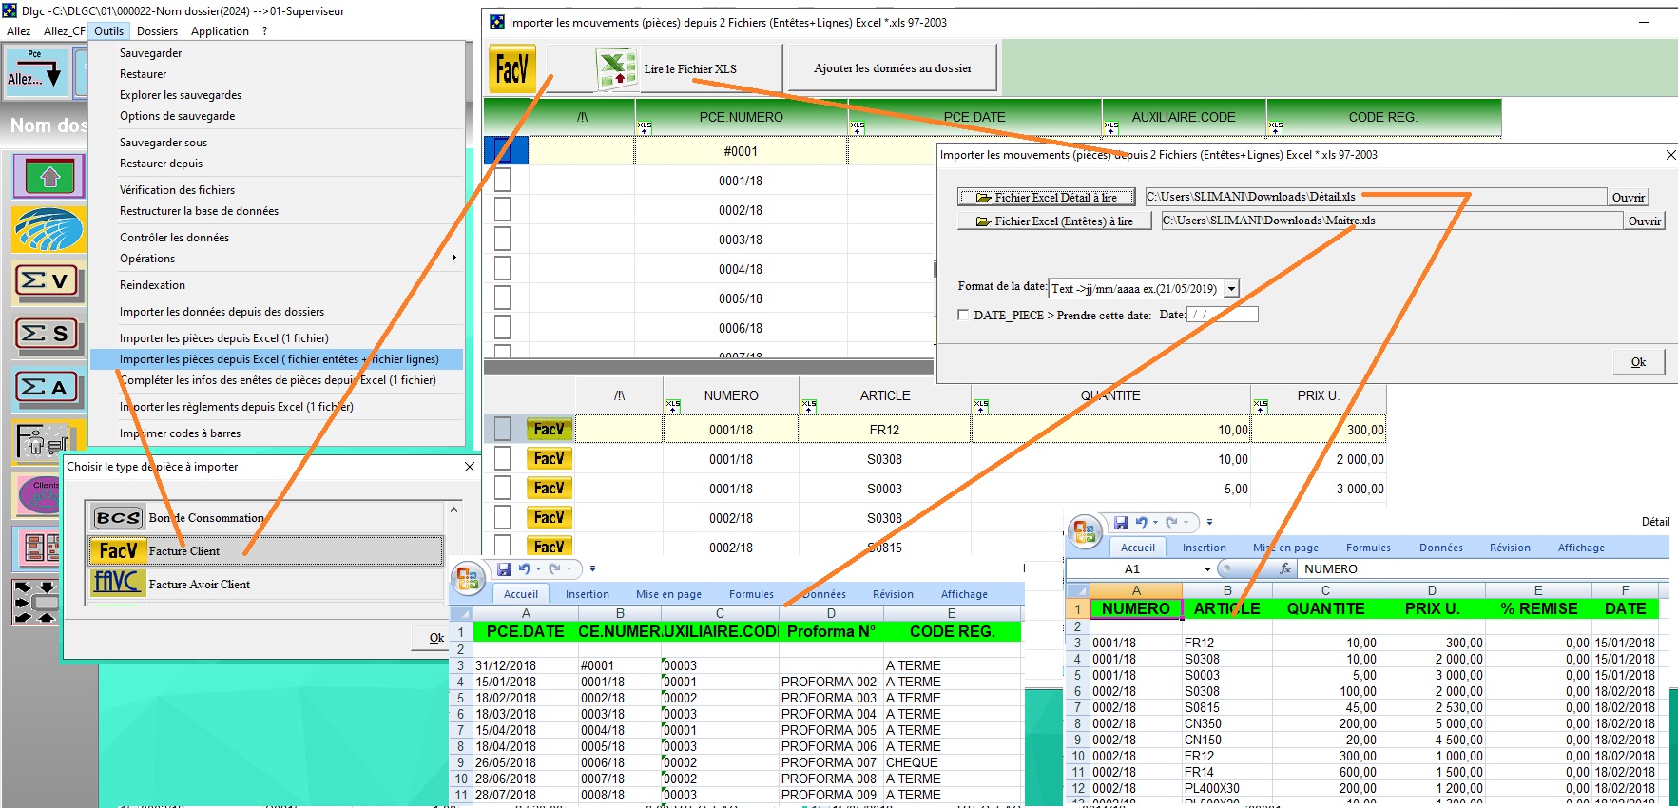Viewport: 1678px width, 808px height.
Task: Tick checkbox of detail row S0308 10,00
Action: tap(502, 459)
